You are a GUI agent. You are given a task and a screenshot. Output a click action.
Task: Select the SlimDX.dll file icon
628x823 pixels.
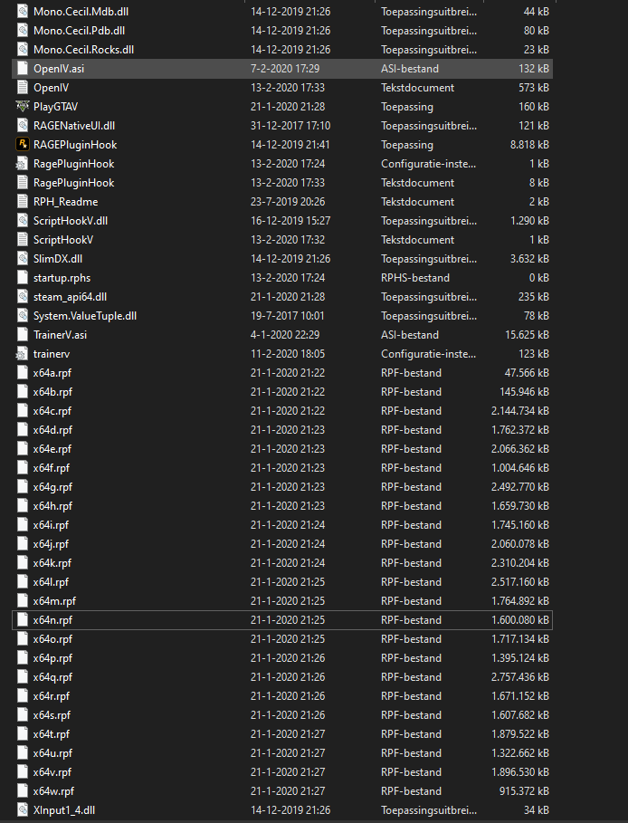[22, 259]
